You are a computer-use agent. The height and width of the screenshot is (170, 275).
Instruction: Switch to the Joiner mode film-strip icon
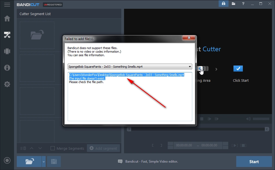(x=7, y=51)
